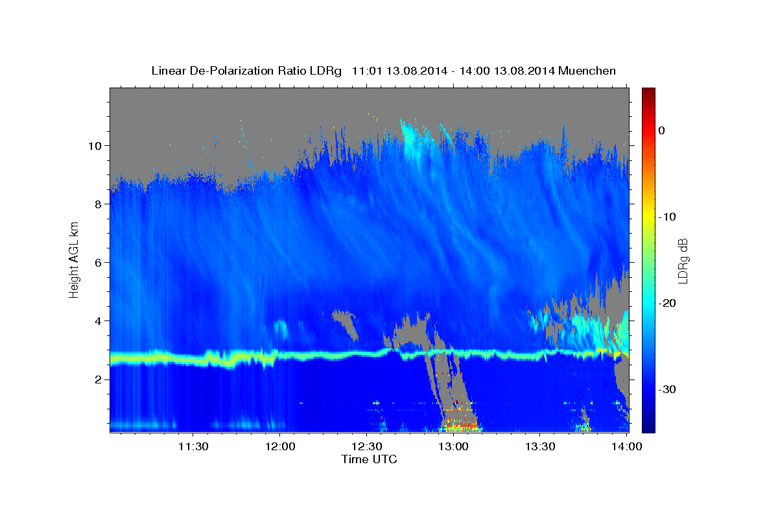The height and width of the screenshot is (519, 778).
Task: Click the height label 8
Action: 100,204
